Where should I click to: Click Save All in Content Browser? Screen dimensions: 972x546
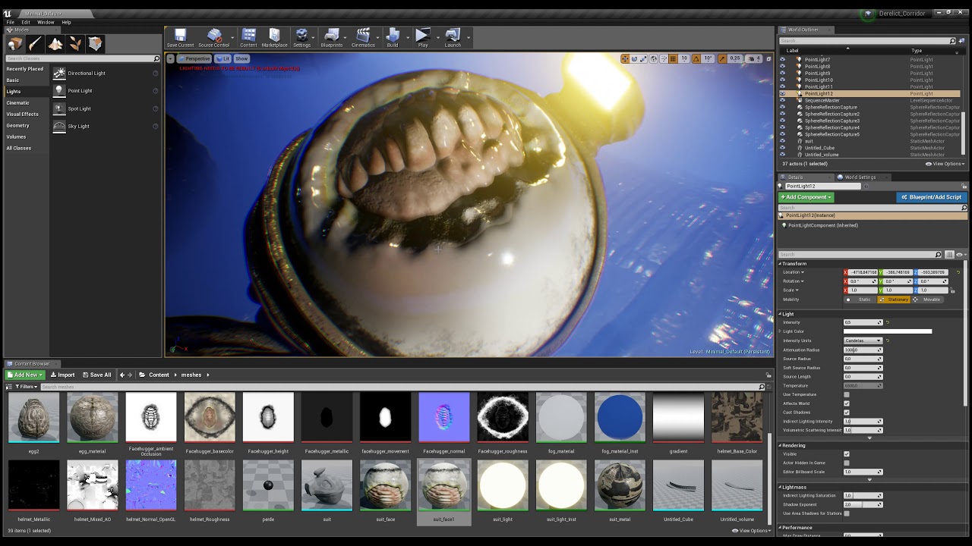pos(96,375)
